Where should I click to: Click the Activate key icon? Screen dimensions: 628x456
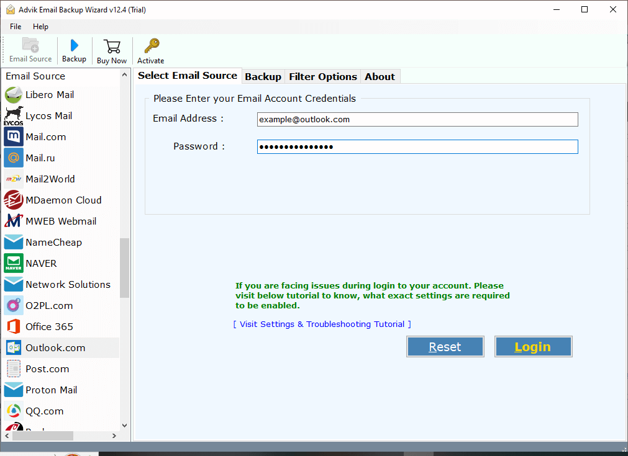152,46
